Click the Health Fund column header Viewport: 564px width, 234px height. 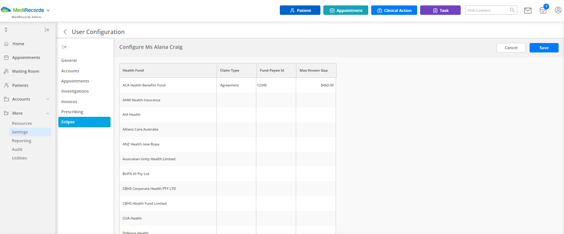[168, 71]
